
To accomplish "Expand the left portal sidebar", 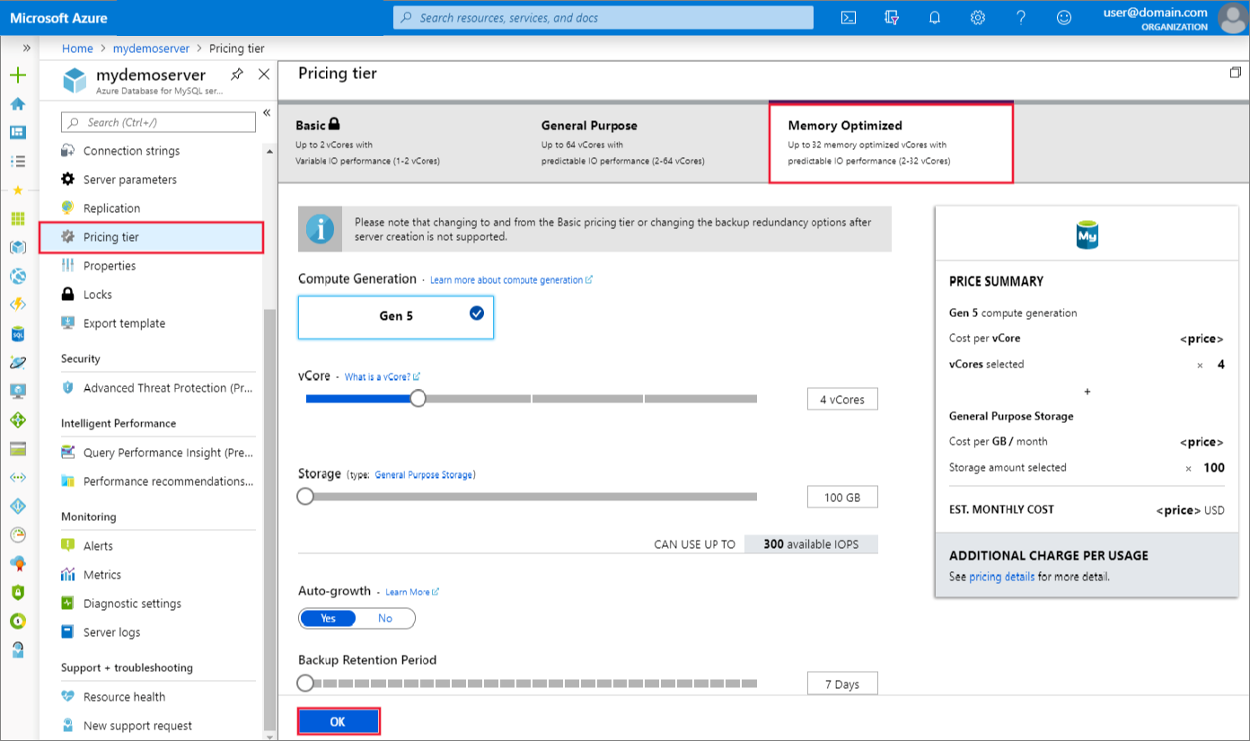I will click(x=27, y=49).
